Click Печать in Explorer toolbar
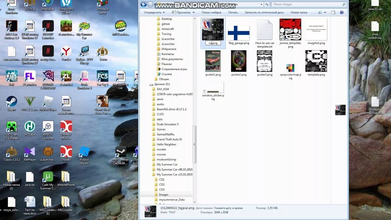The height and width of the screenshot is (220, 391). tap(233, 13)
